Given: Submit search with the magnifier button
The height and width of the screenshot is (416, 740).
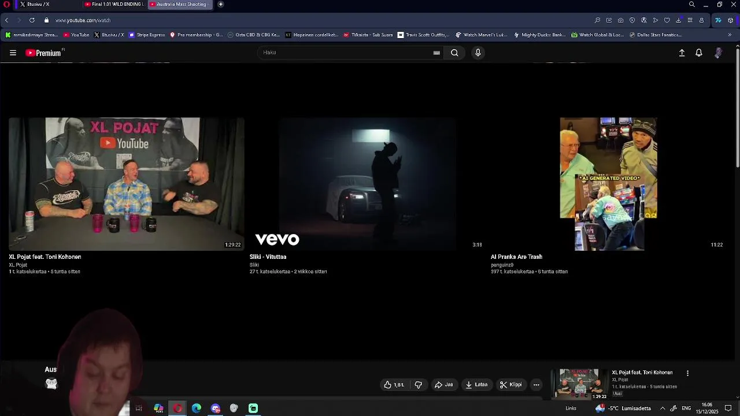Looking at the screenshot, I should coord(454,53).
